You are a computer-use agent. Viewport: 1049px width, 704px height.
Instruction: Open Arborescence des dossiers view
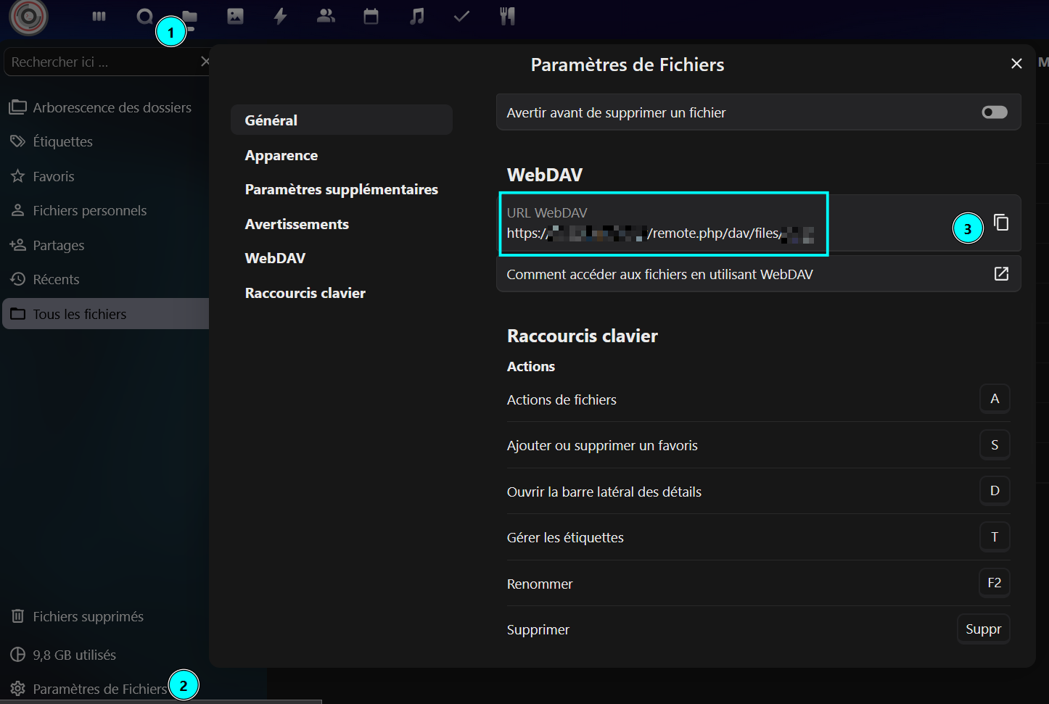pos(112,107)
